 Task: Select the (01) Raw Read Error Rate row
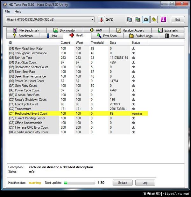point(78,48)
